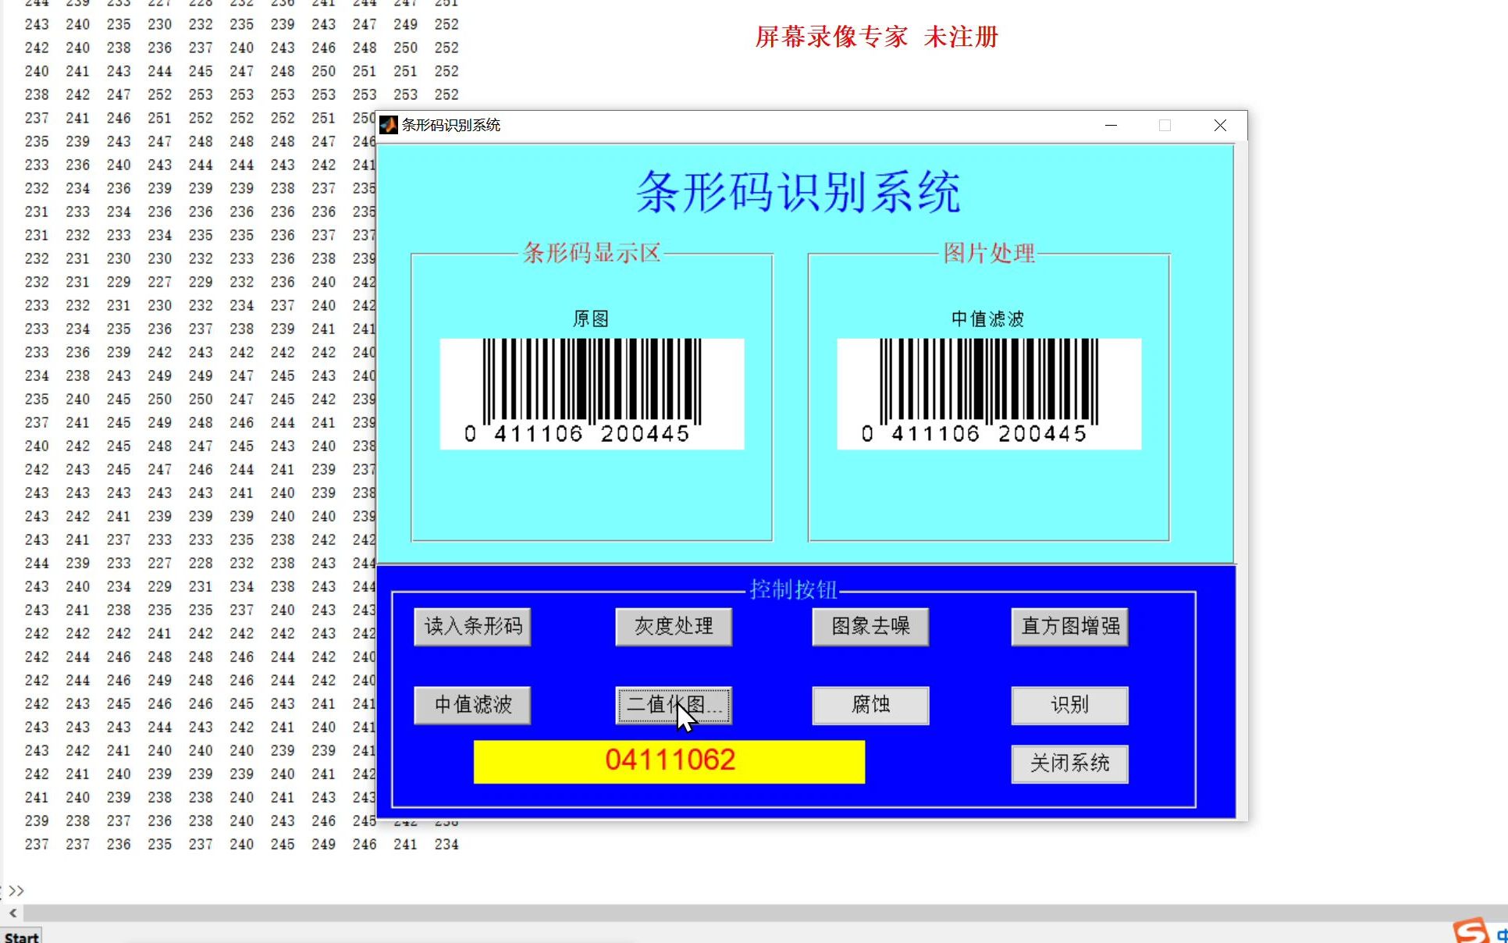Run 灰度处理 grayscale processing
The width and height of the screenshot is (1508, 943).
674,626
